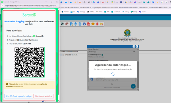Click the printer icon in SEI toolbar
171x103 pixels.
[84, 24]
